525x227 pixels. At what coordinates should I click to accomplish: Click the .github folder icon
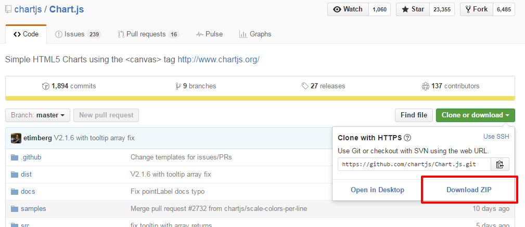pos(14,157)
